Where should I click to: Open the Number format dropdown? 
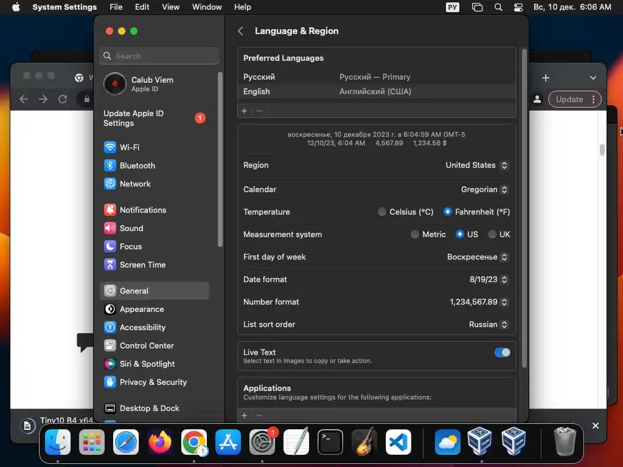tap(479, 302)
